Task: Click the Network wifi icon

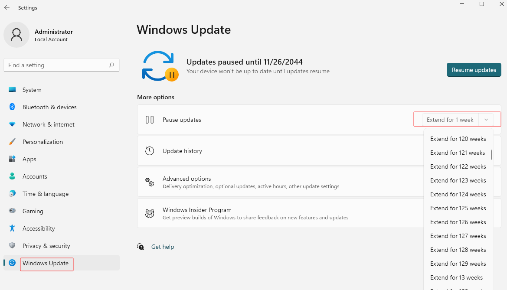Action: [x=12, y=124]
